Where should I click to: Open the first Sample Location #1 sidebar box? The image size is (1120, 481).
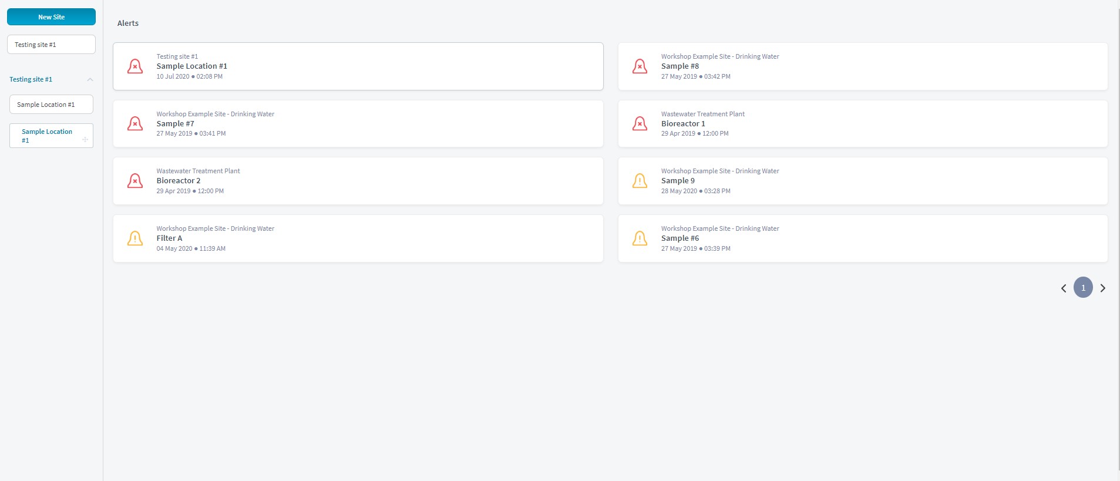51,105
